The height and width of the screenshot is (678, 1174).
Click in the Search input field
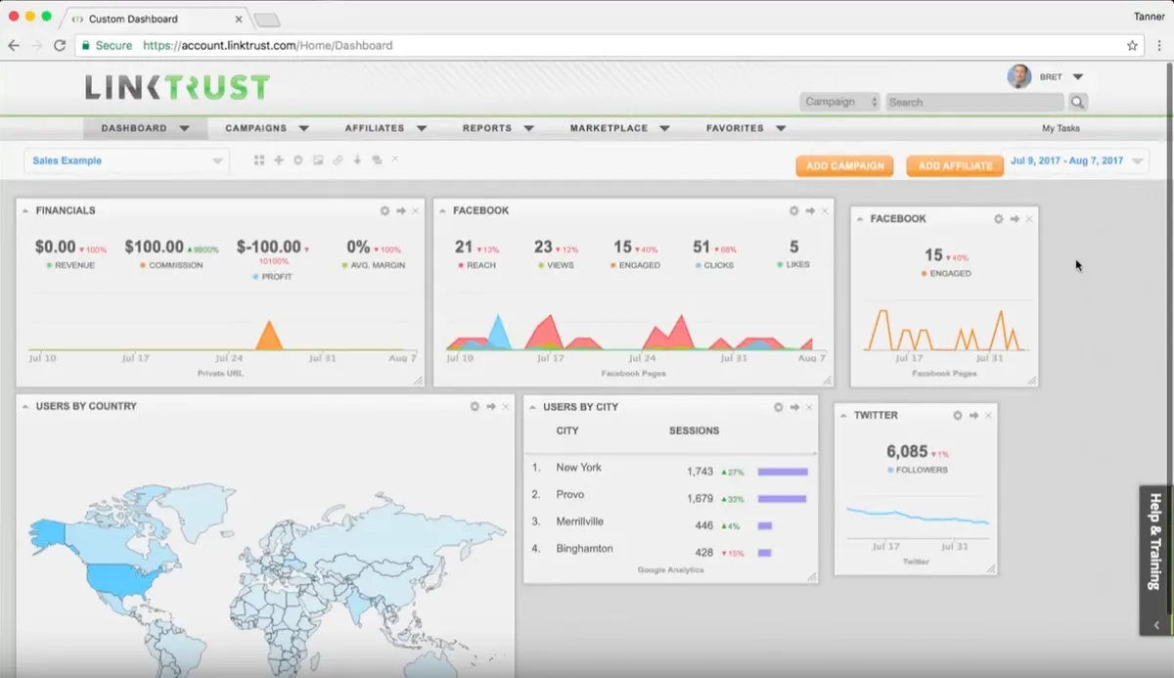pos(974,102)
